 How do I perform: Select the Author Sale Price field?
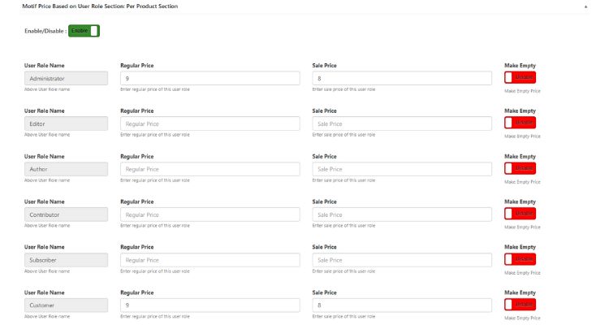click(401, 169)
